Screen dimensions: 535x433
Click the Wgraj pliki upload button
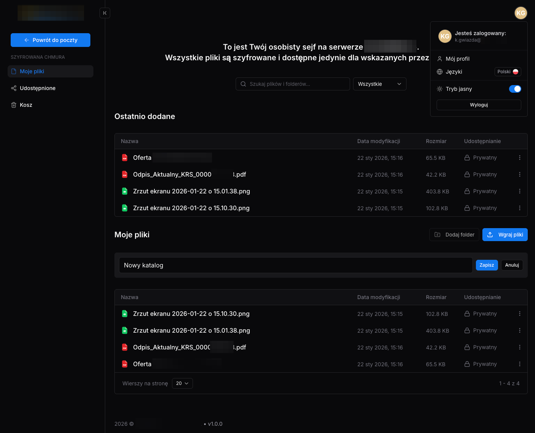point(505,235)
